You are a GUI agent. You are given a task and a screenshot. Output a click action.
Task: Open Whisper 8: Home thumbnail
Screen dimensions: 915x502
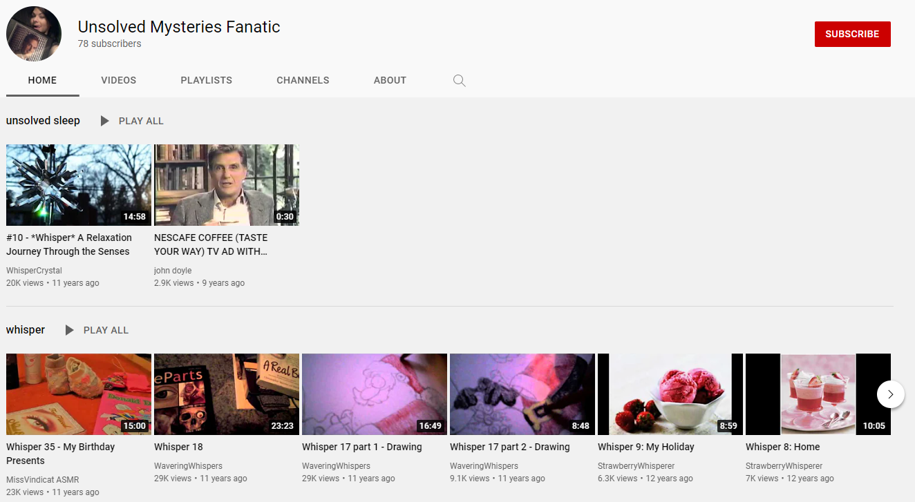point(818,394)
